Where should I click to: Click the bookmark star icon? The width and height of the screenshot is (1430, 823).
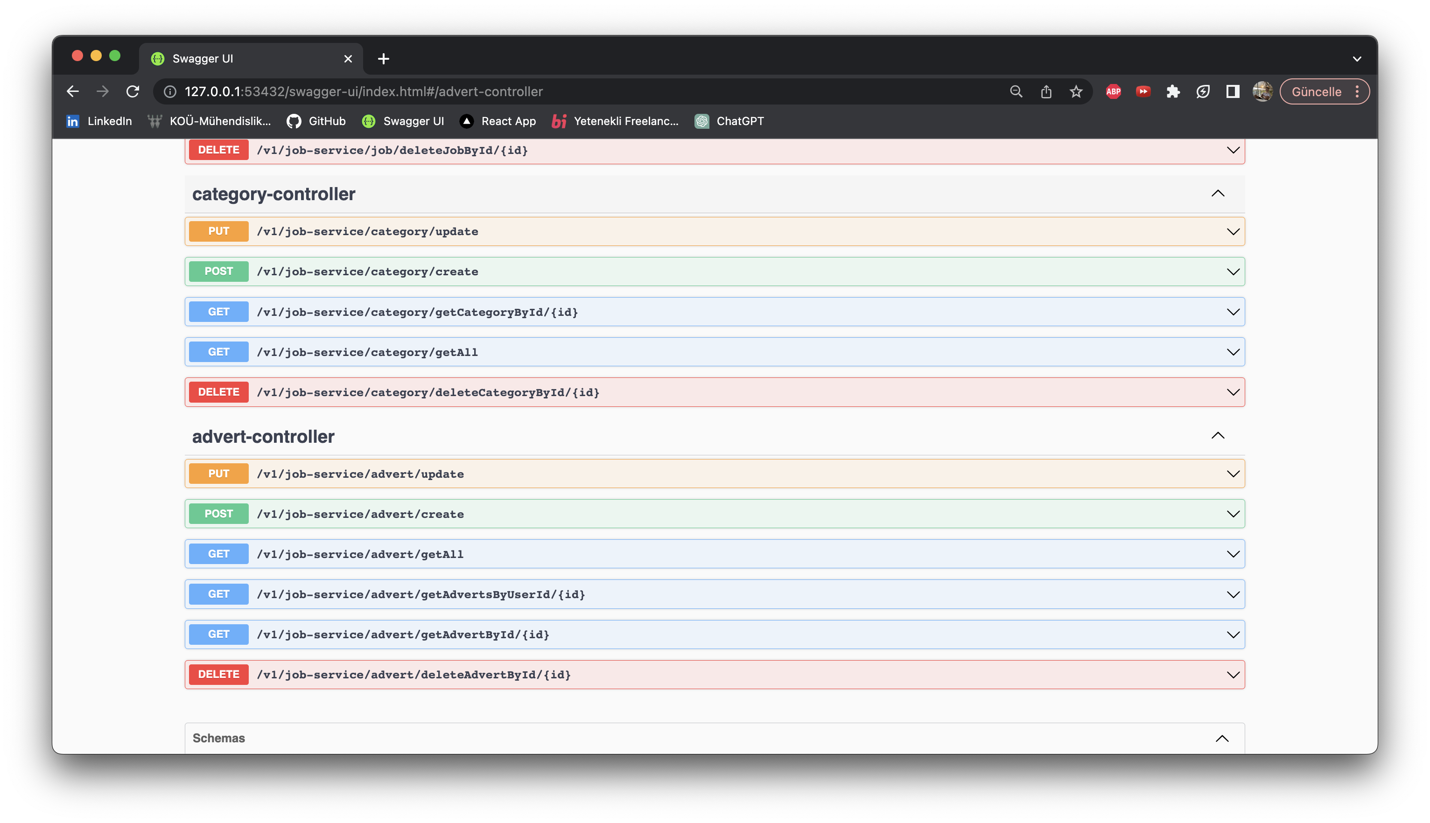(x=1075, y=91)
